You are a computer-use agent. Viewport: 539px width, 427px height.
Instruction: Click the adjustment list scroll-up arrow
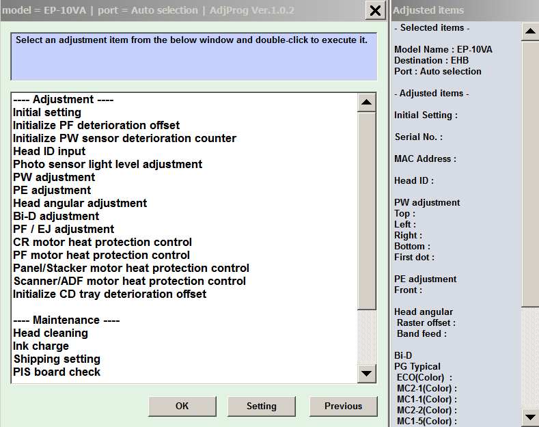(366, 102)
